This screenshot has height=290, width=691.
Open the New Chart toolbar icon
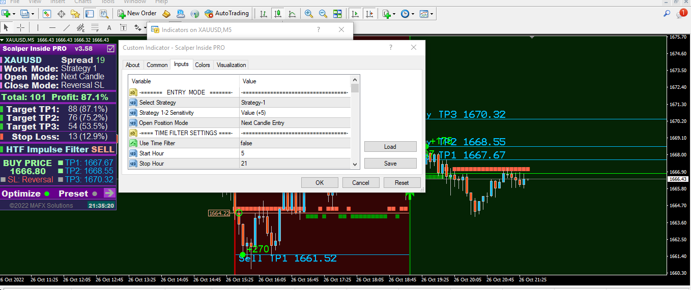pyautogui.click(x=6, y=14)
